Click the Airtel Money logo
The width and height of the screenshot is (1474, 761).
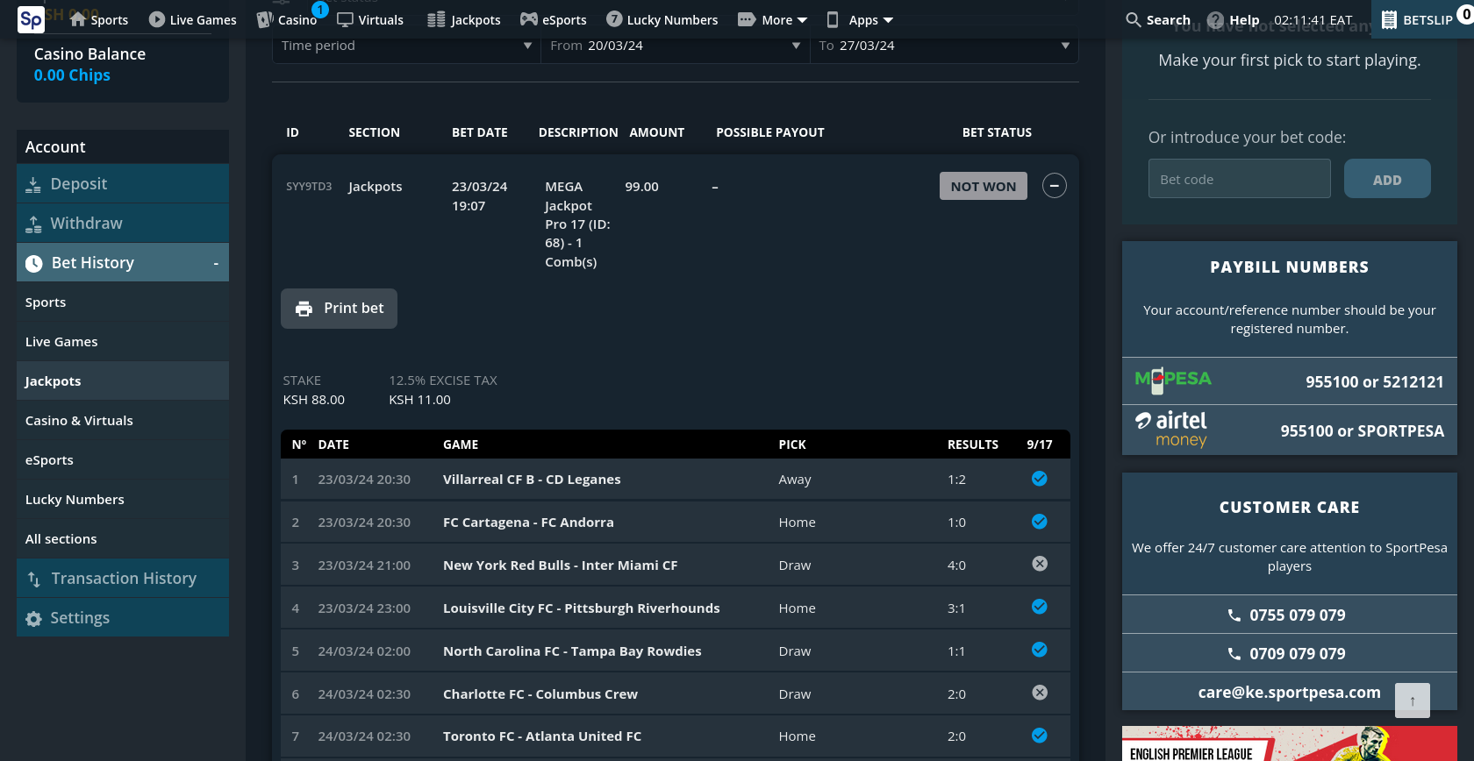(1172, 430)
